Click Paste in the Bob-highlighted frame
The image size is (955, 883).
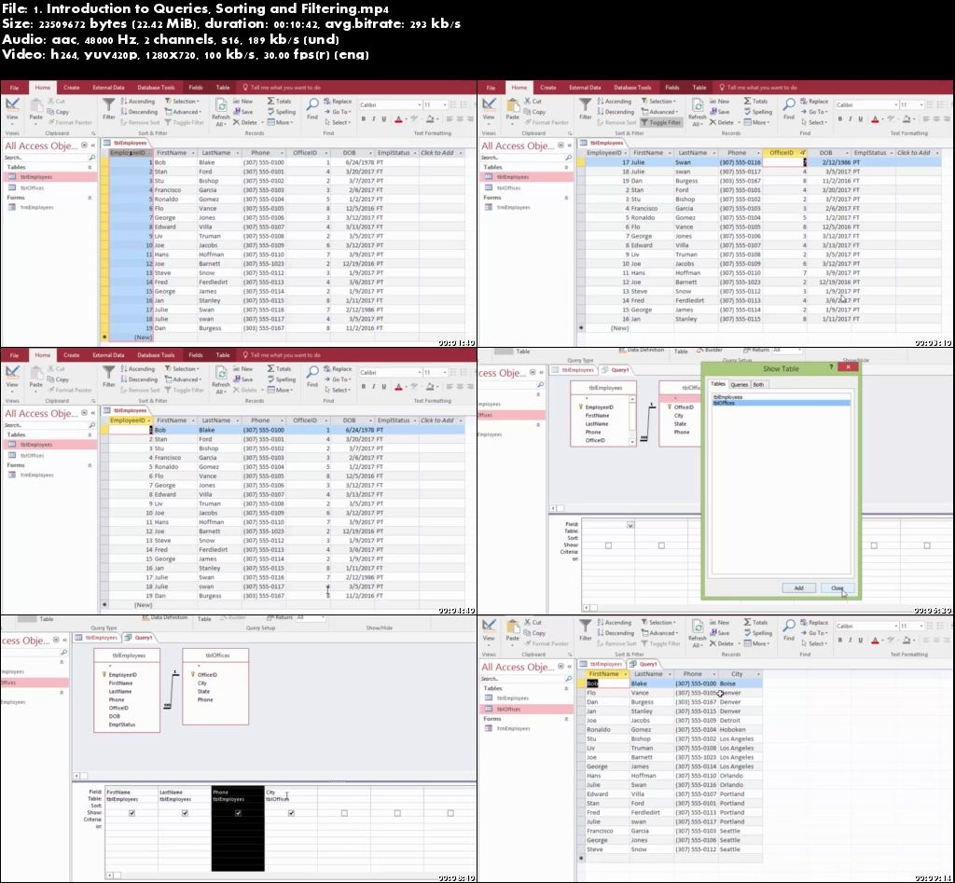(x=36, y=379)
